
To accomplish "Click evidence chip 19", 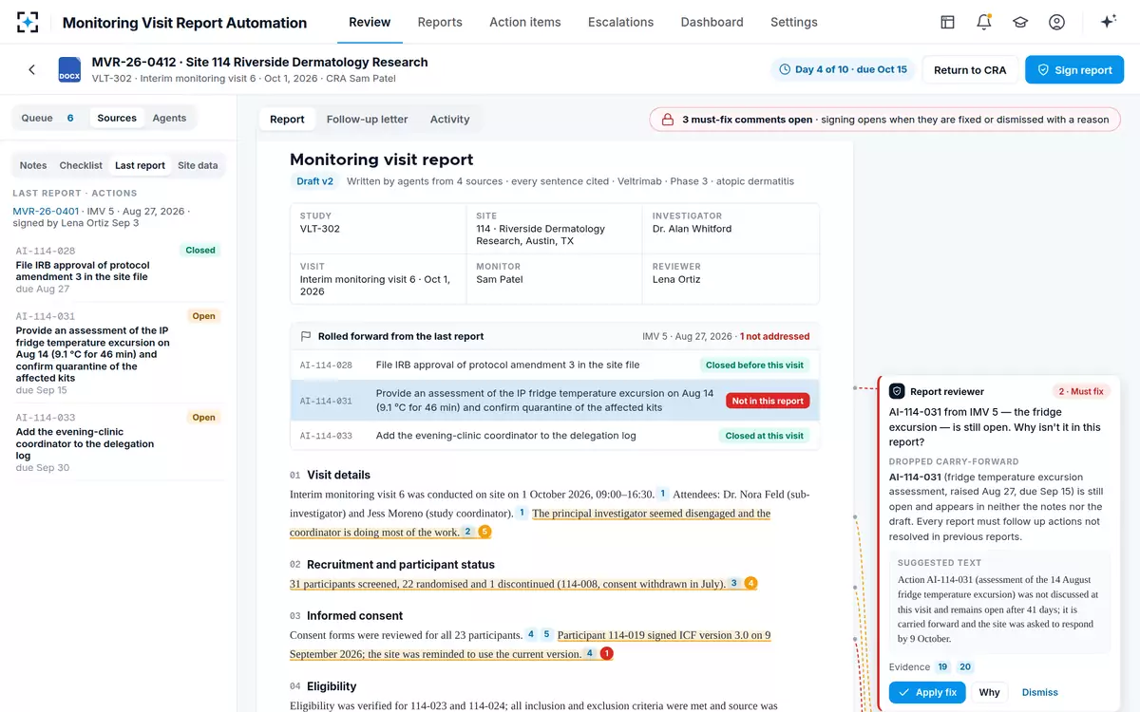I will [x=942, y=667].
